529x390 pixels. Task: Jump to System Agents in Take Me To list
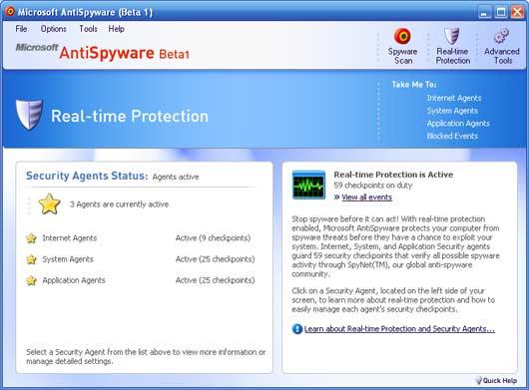point(452,111)
